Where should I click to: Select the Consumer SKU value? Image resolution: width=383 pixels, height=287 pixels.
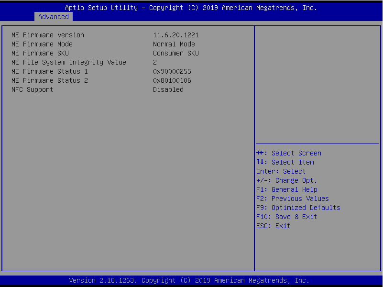(x=176, y=53)
